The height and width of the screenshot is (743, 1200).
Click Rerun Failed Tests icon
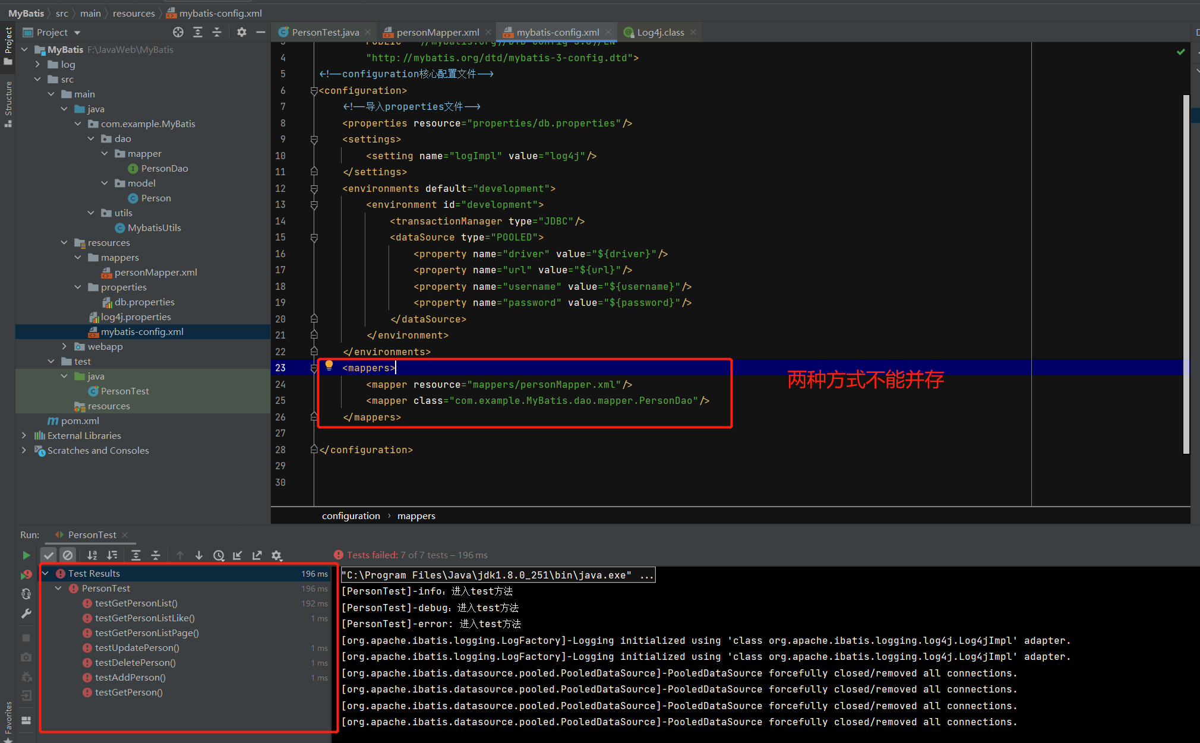coord(26,574)
